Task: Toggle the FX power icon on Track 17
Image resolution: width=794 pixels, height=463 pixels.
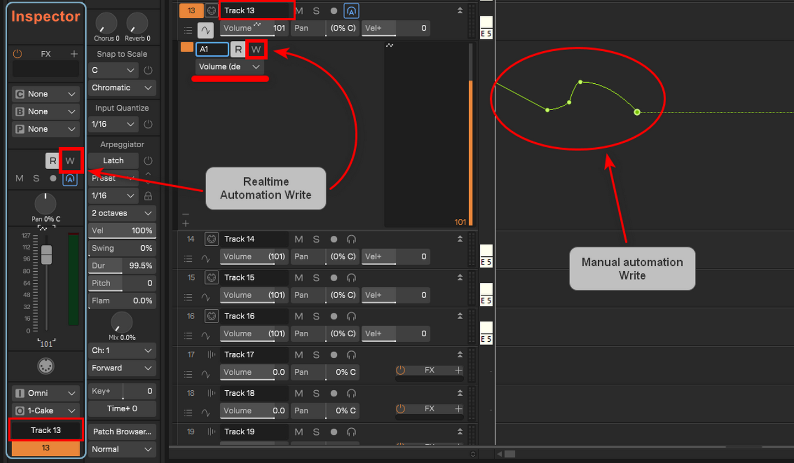Action: click(400, 370)
